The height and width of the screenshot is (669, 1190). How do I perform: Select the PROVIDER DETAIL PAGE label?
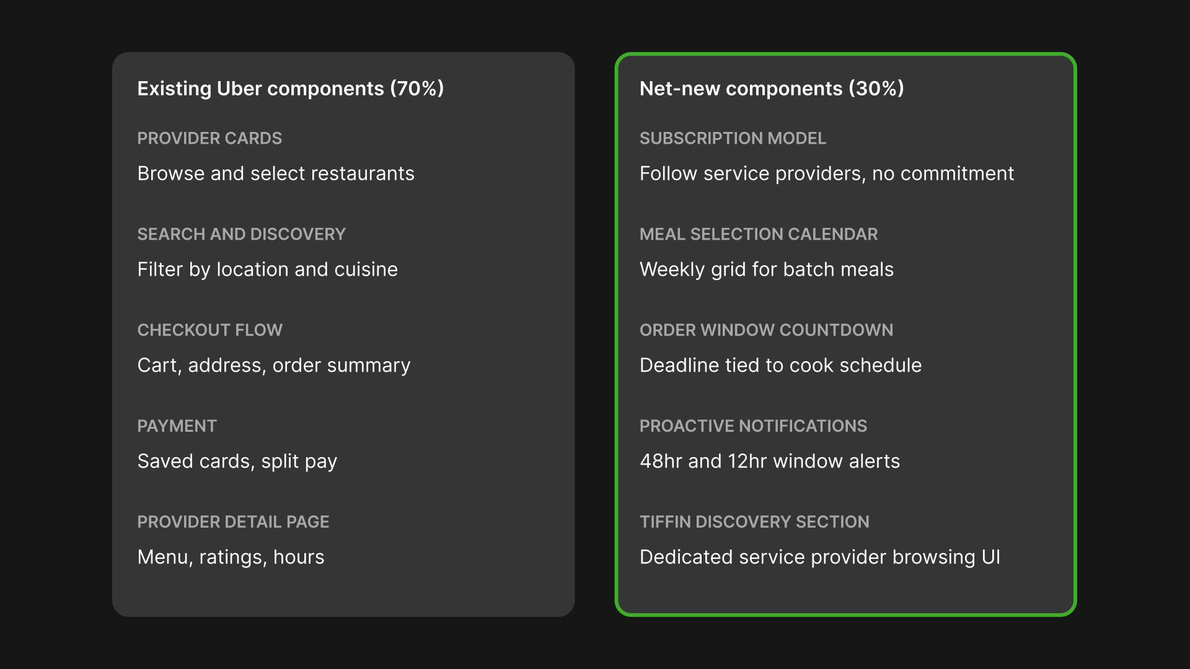(233, 522)
